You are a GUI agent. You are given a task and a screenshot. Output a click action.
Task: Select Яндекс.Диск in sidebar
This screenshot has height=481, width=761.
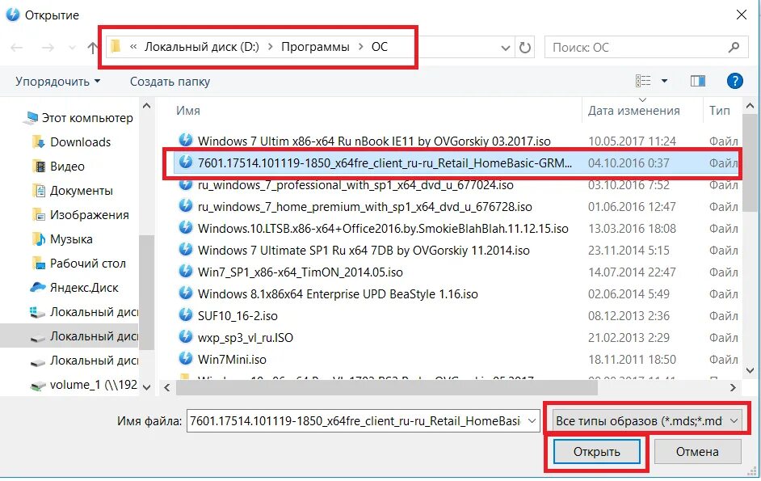(x=84, y=288)
